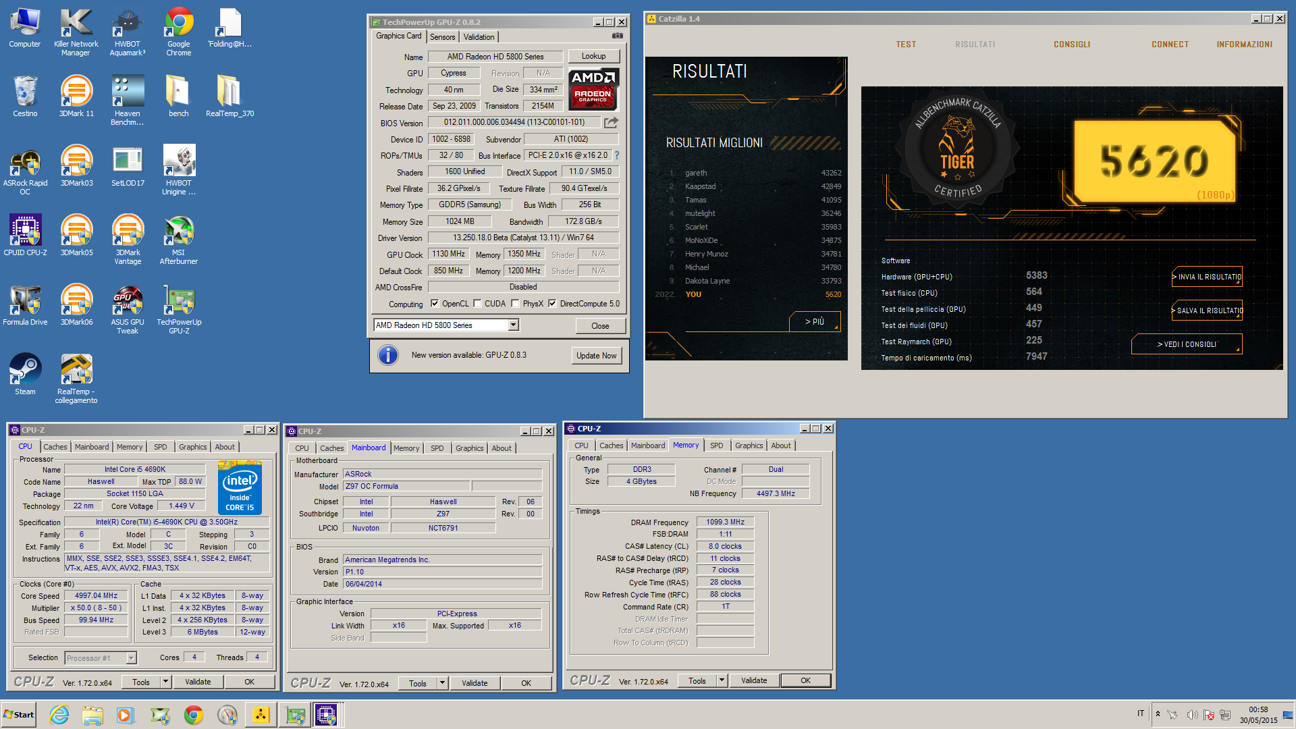Launch CPUID CPU-Z desktop icon
The width and height of the screenshot is (1296, 729).
25,235
